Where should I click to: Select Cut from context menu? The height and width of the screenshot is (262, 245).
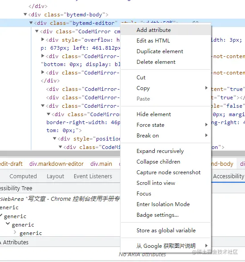[x=165, y=78]
